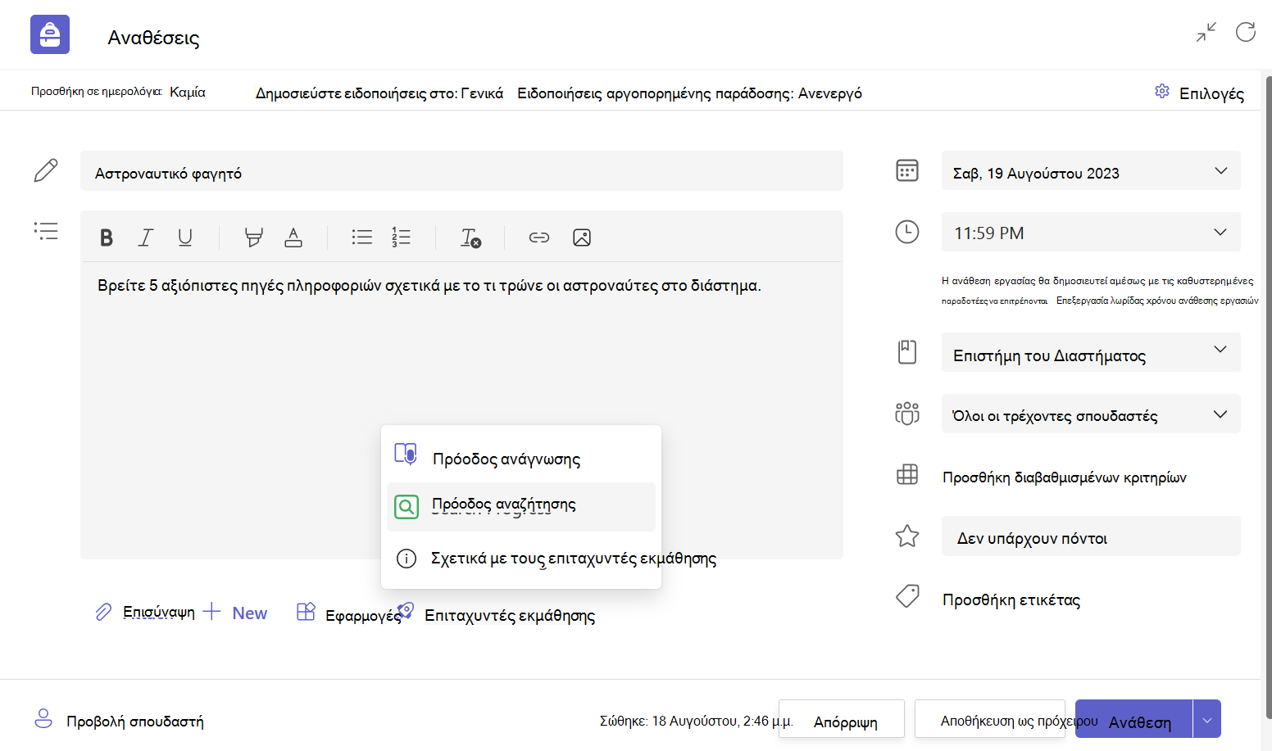Click the New plus button
The image size is (1272, 751).
(x=235, y=613)
